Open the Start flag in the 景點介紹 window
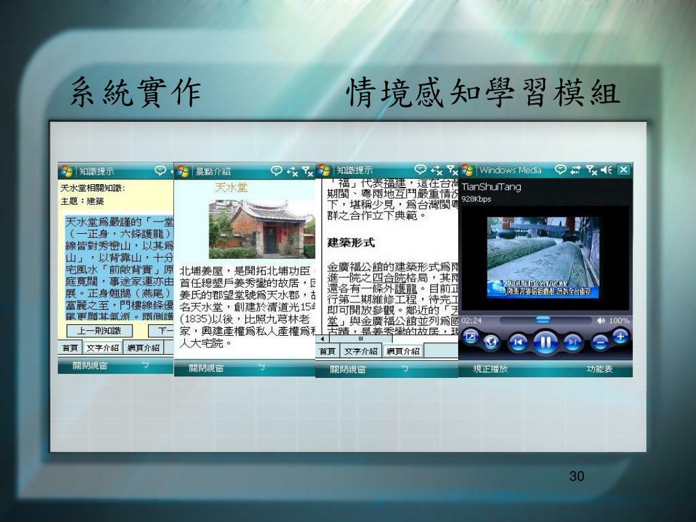 click(x=182, y=171)
